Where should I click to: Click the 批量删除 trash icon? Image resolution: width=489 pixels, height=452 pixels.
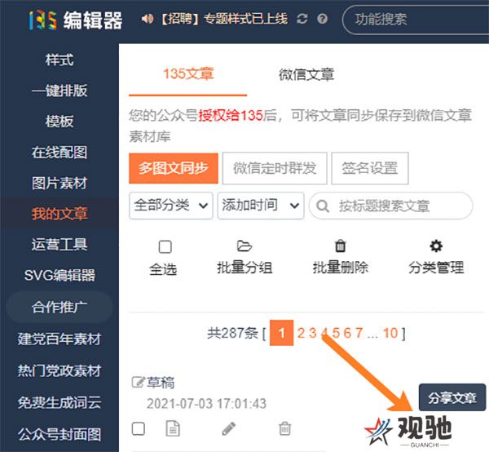tap(340, 246)
